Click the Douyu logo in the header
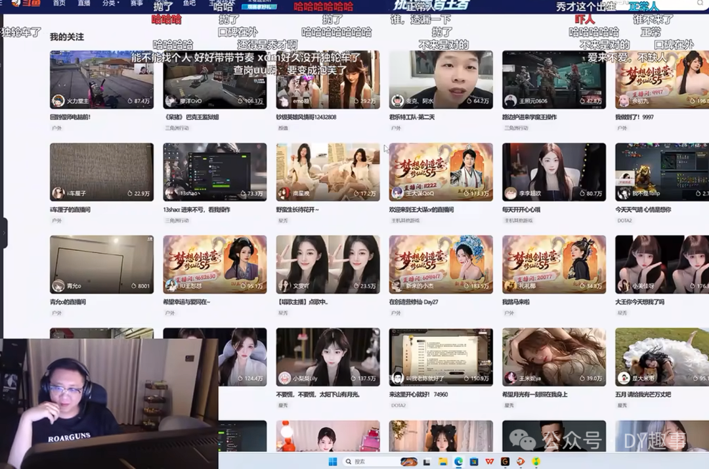Viewport: 709px width, 469px height. [26, 3]
